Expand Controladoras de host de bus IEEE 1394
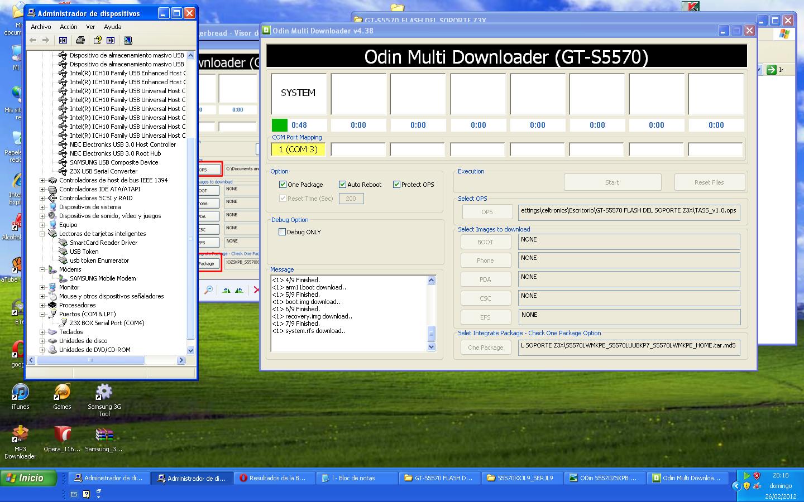Image resolution: width=804 pixels, height=502 pixels. pos(42,180)
